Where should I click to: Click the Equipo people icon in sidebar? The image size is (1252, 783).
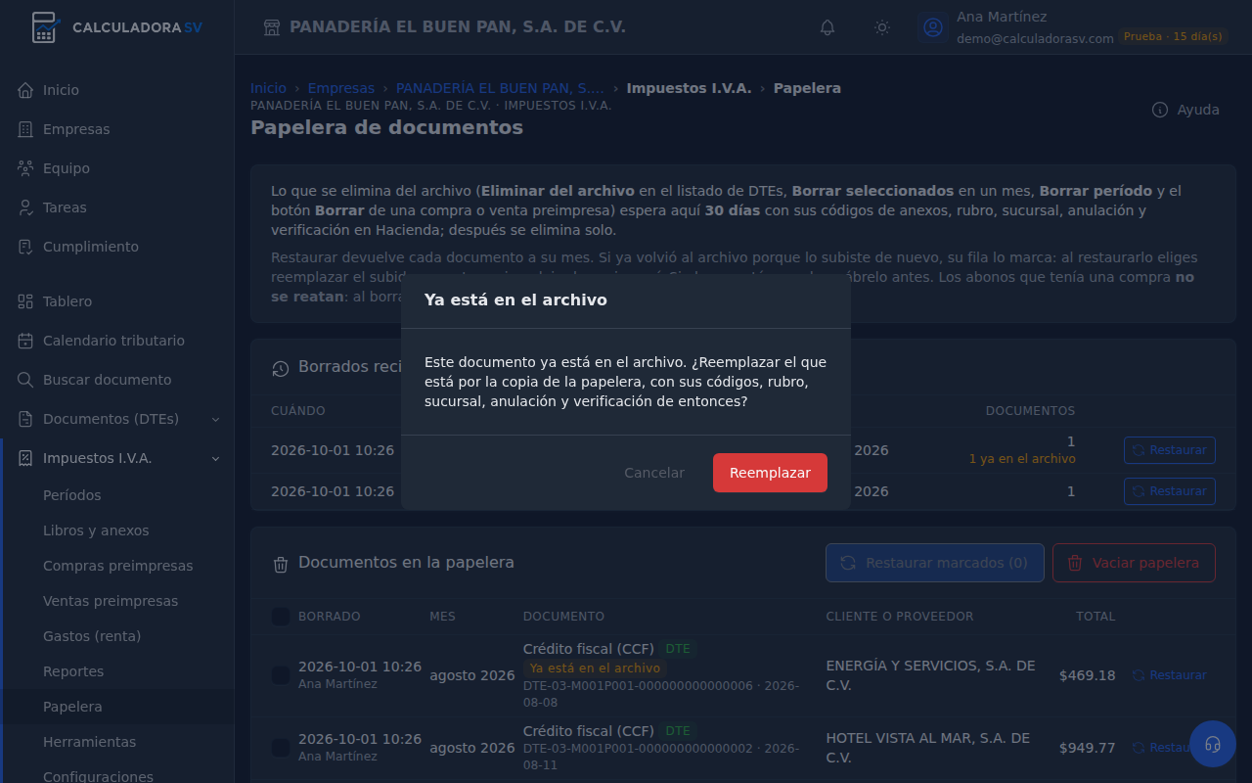(25, 168)
